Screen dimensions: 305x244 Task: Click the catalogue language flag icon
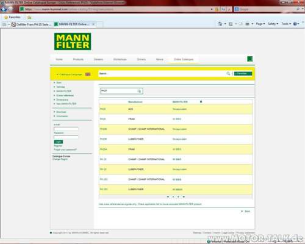(88, 74)
